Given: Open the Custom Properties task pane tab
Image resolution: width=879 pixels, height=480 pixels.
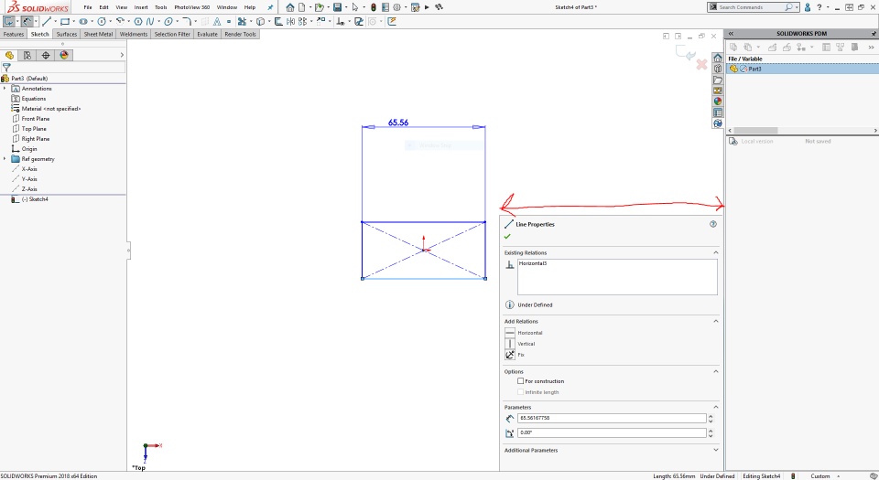Looking at the screenshot, I should point(718,112).
